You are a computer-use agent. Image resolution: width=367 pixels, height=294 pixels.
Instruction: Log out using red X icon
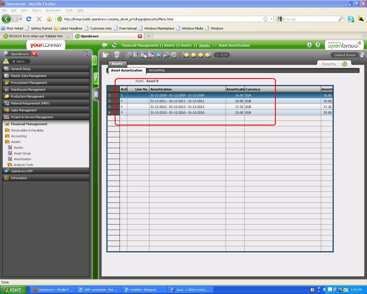click(34, 54)
